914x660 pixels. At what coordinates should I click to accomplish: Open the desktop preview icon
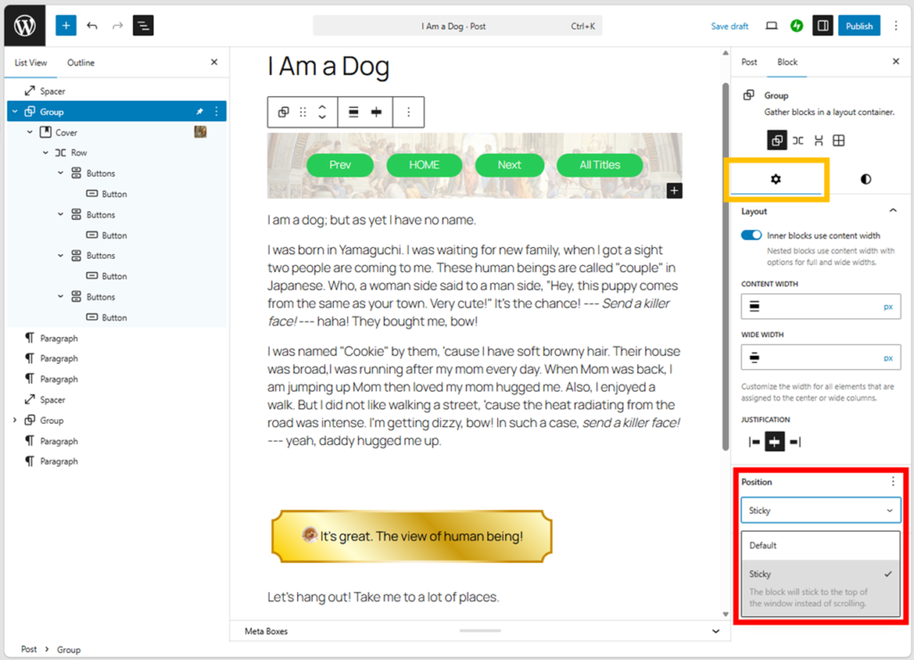coord(772,26)
